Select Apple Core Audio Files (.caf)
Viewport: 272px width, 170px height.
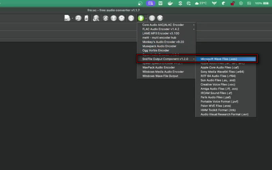[x=220, y=67]
